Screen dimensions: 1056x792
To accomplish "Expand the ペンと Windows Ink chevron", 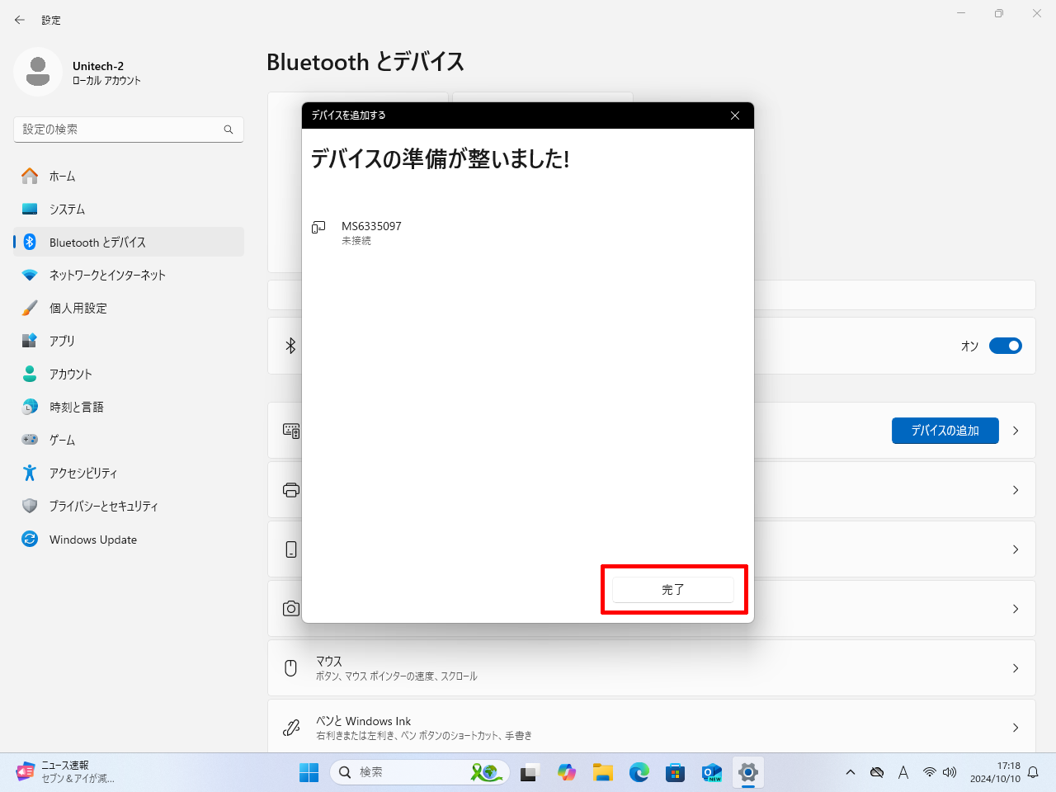I will [1016, 728].
